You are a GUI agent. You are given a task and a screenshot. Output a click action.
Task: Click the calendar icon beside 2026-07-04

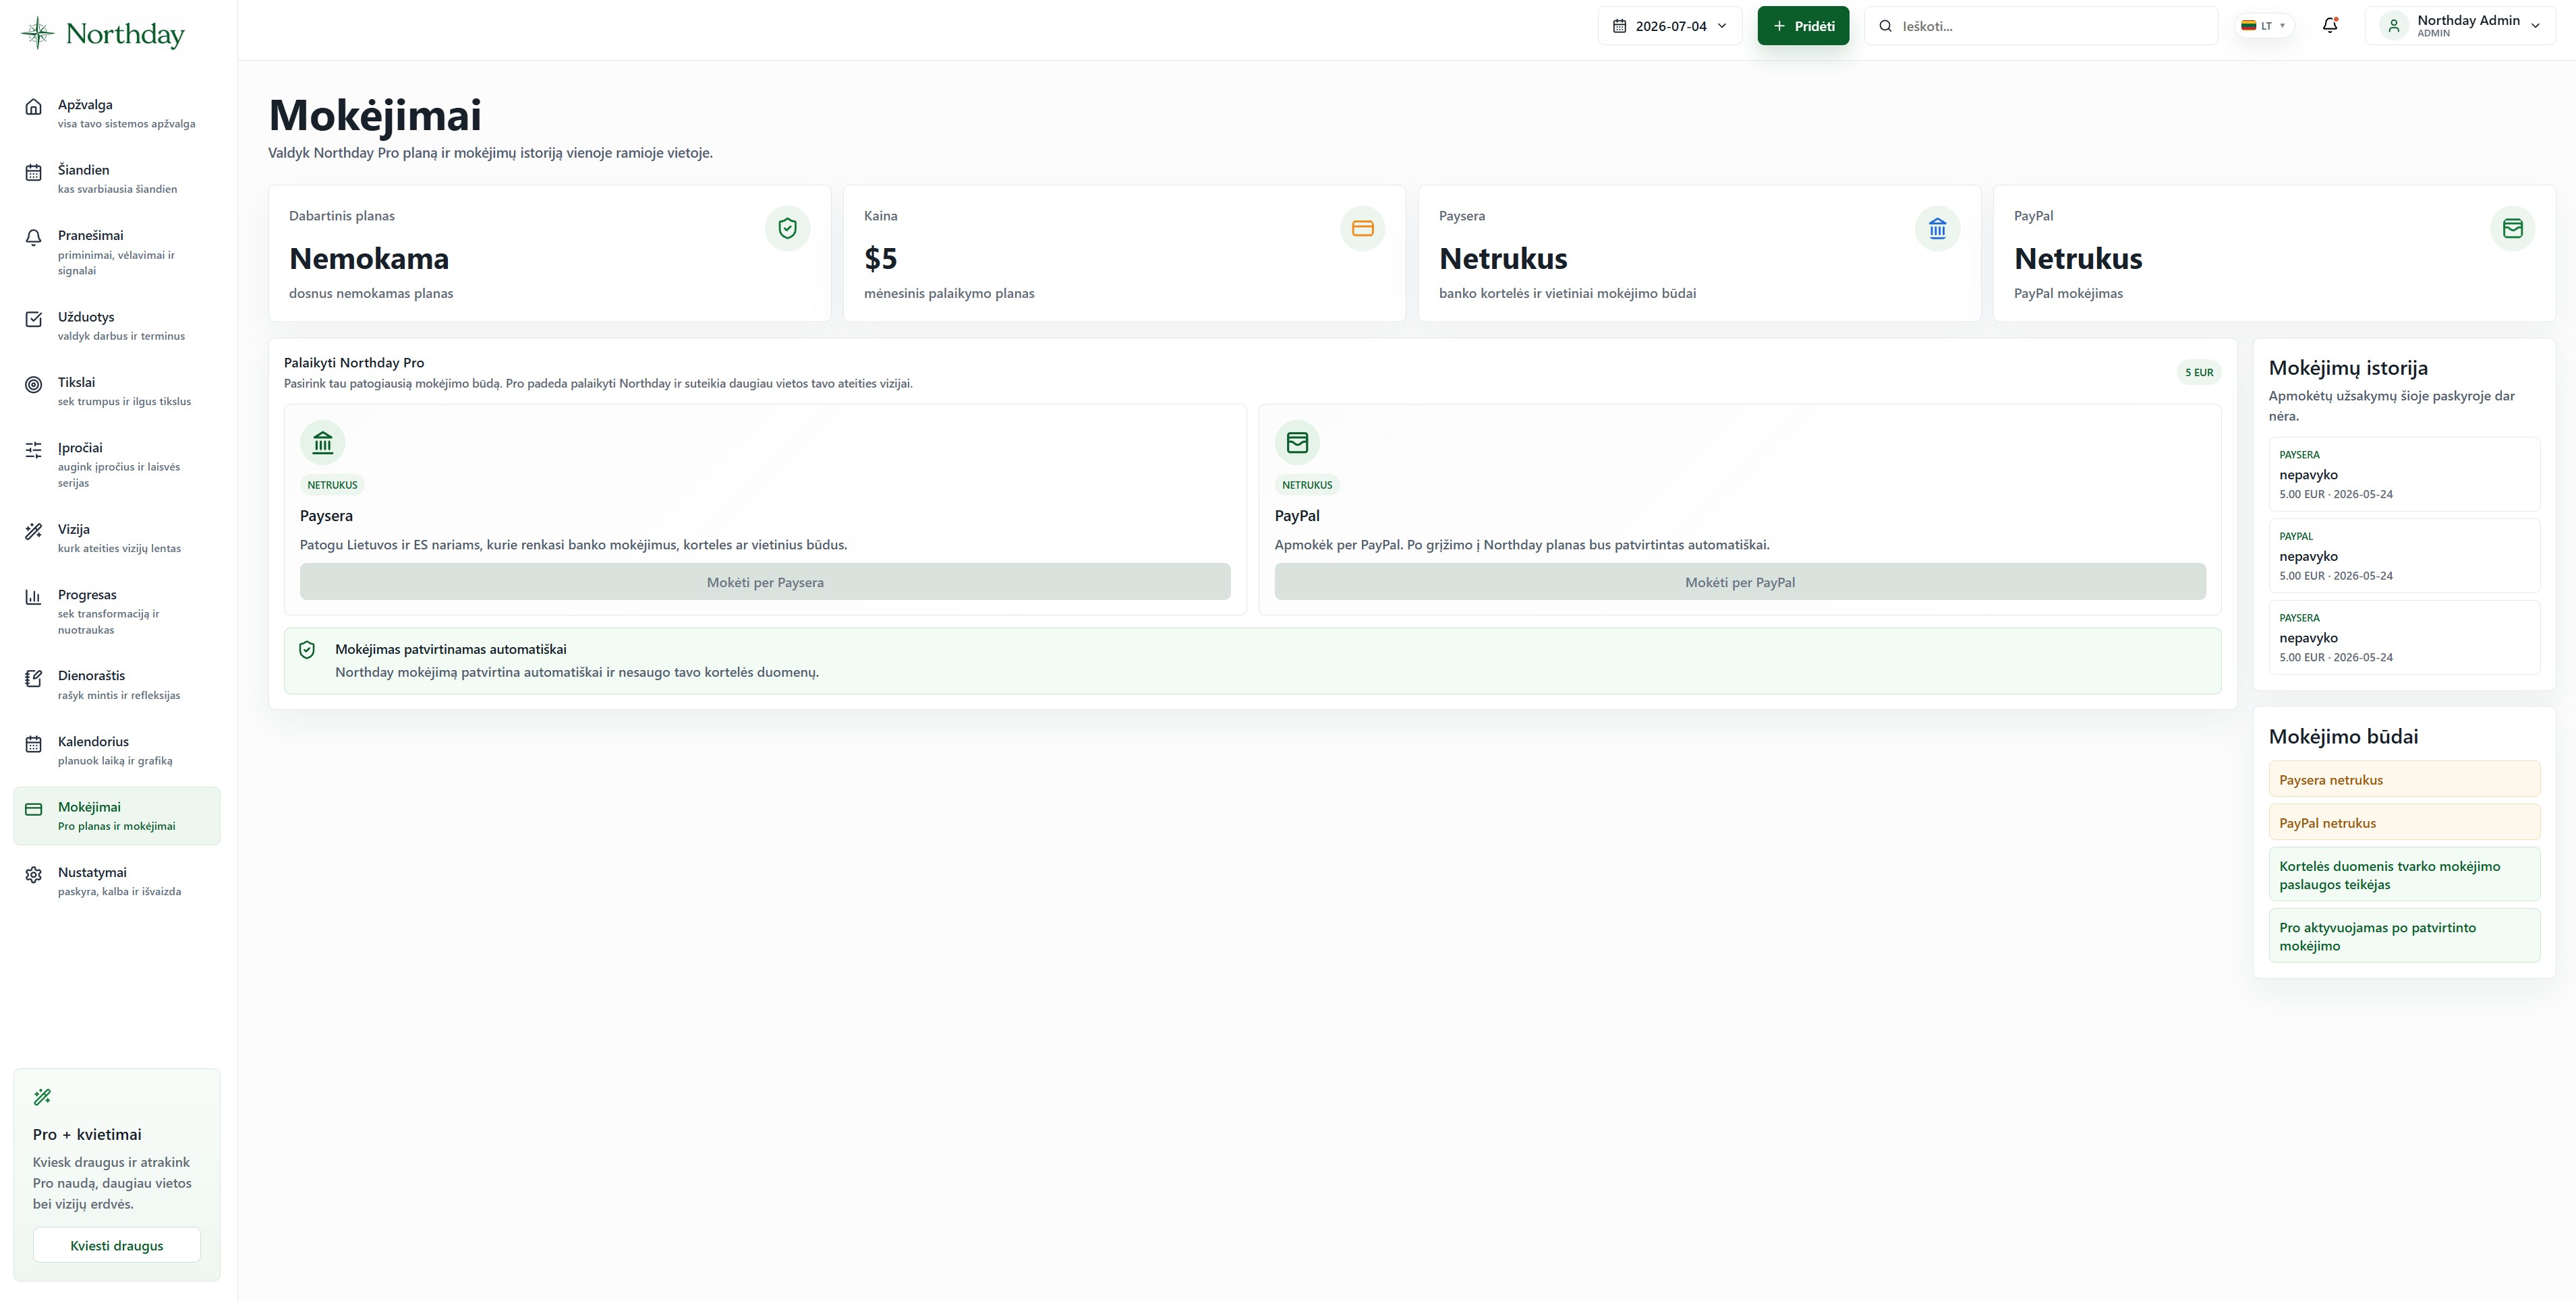[x=1619, y=26]
